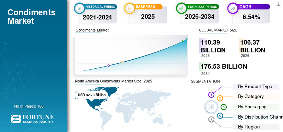The height and width of the screenshot is (132, 283).
Task: Select green circle number 3 in segmentation
Action: [x=224, y=107]
